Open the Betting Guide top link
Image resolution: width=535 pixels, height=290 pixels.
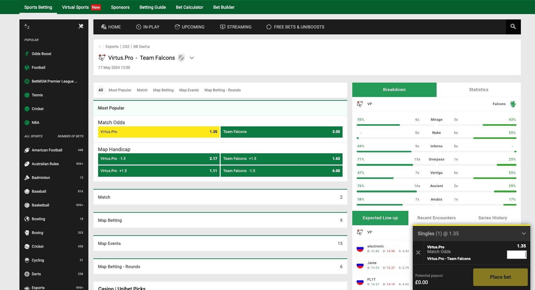pos(153,7)
